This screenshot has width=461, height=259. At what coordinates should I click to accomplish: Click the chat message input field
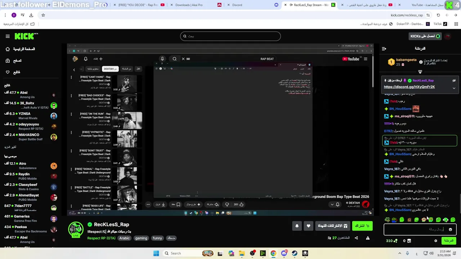pyautogui.click(x=420, y=229)
